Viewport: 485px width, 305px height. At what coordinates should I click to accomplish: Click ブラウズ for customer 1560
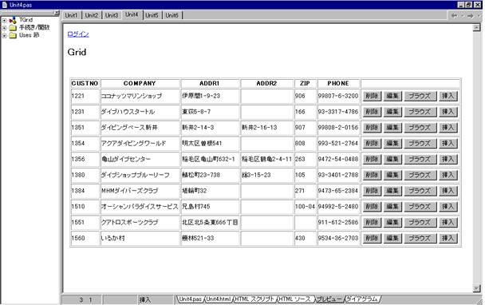coord(420,238)
